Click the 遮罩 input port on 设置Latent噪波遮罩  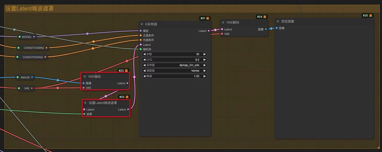click(x=84, y=114)
